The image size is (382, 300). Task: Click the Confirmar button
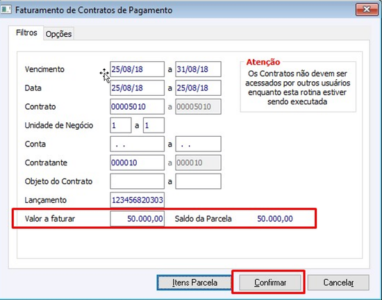[x=270, y=283]
